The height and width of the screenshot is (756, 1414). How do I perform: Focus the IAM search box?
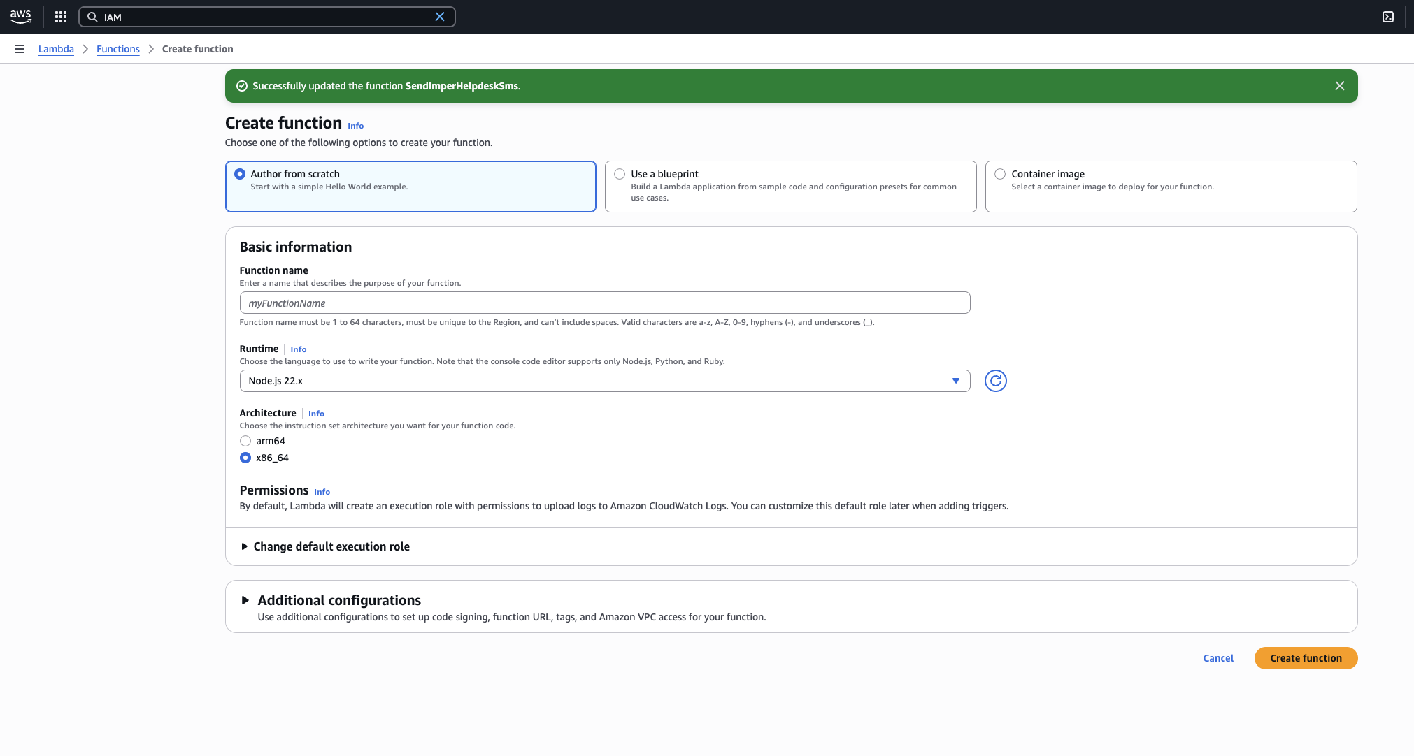click(267, 17)
